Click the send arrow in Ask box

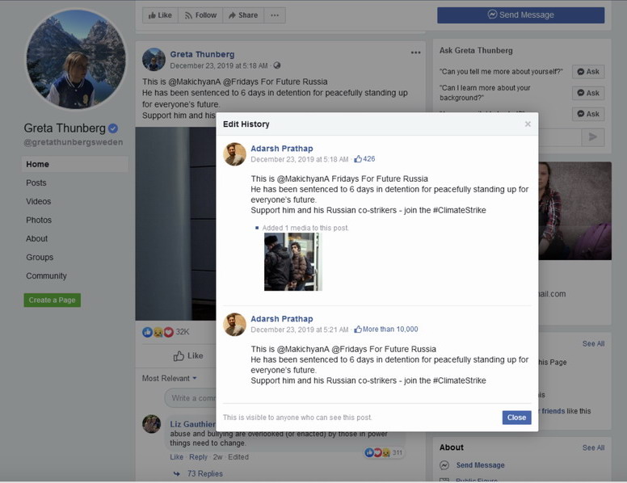(x=592, y=137)
